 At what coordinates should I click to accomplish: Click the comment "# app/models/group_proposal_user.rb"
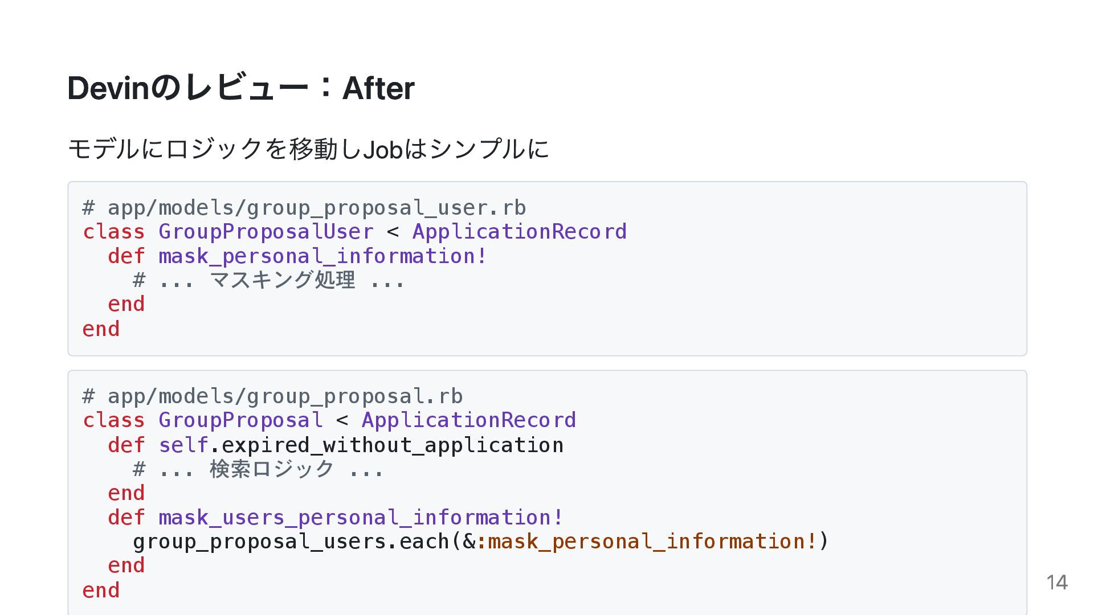304,208
